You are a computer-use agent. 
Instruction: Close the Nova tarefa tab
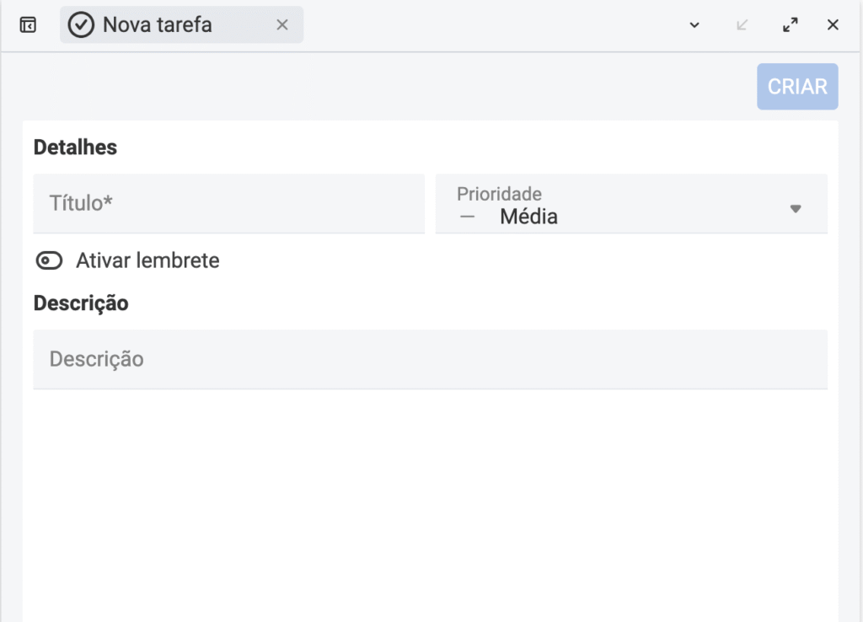[282, 25]
